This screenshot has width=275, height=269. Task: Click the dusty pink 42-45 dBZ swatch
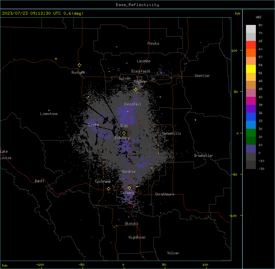251,93
